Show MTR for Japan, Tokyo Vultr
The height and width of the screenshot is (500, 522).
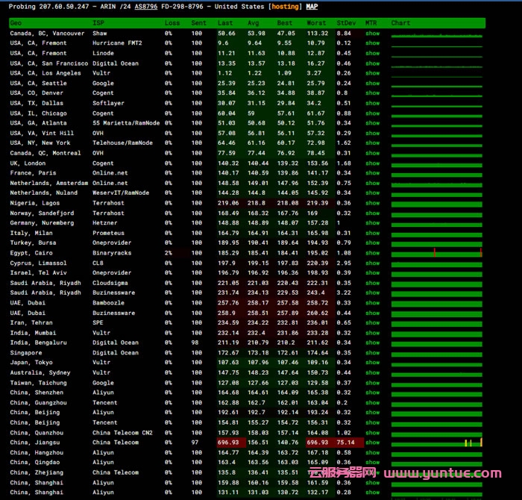pyautogui.click(x=372, y=363)
